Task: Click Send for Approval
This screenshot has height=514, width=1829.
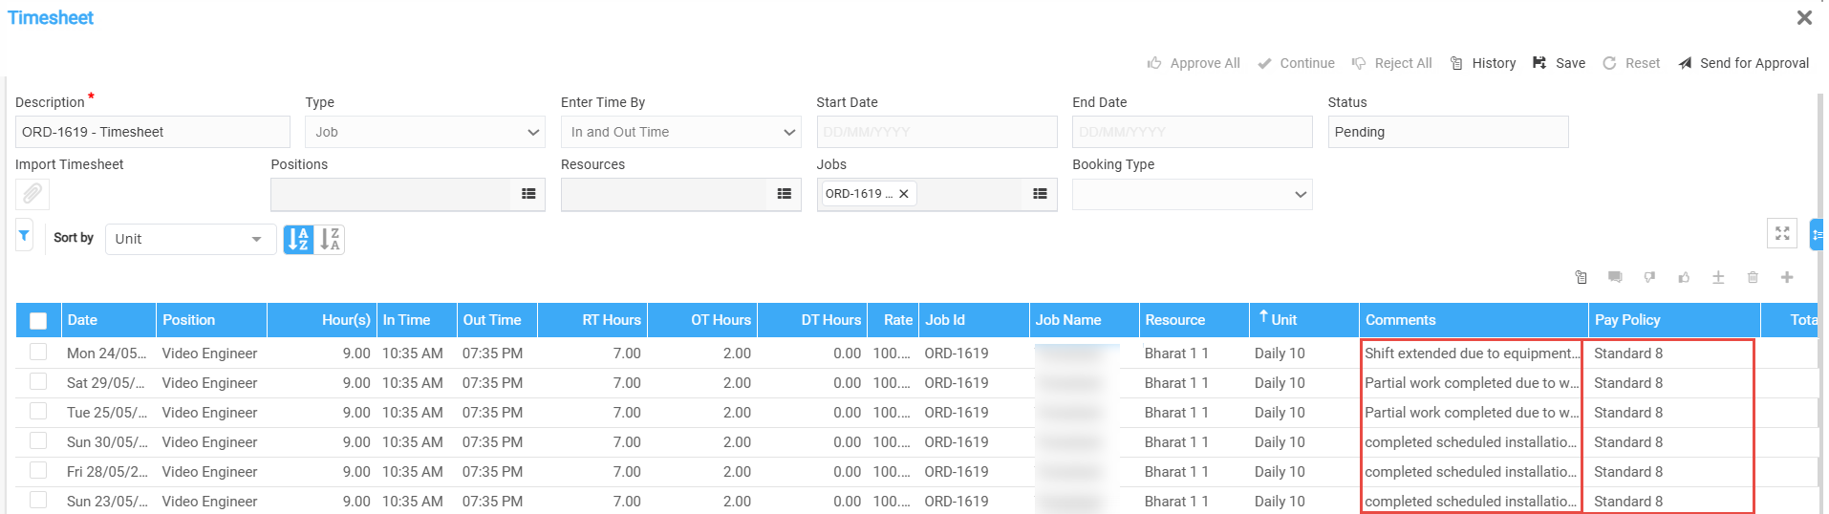Action: click(1744, 63)
